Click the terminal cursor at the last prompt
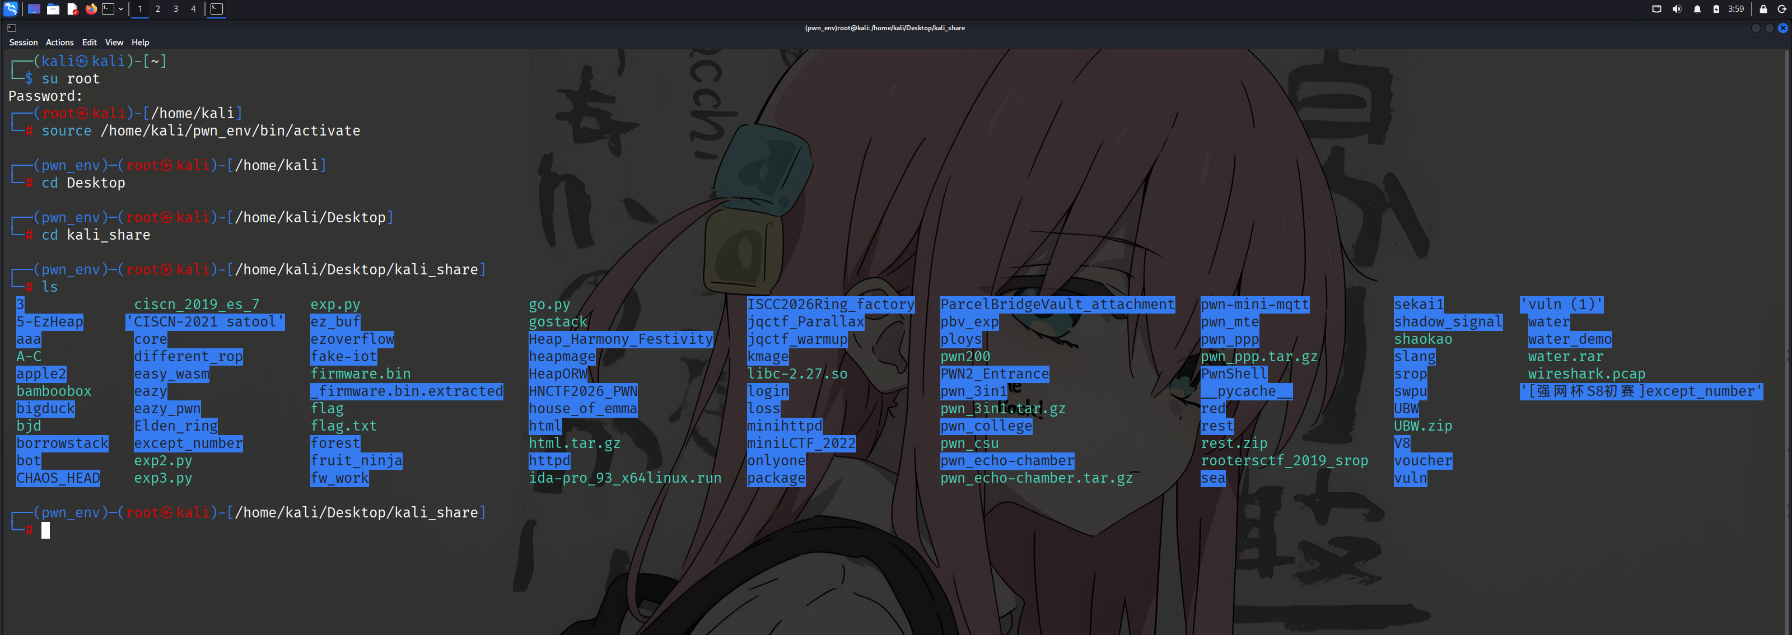The image size is (1792, 635). (46, 531)
